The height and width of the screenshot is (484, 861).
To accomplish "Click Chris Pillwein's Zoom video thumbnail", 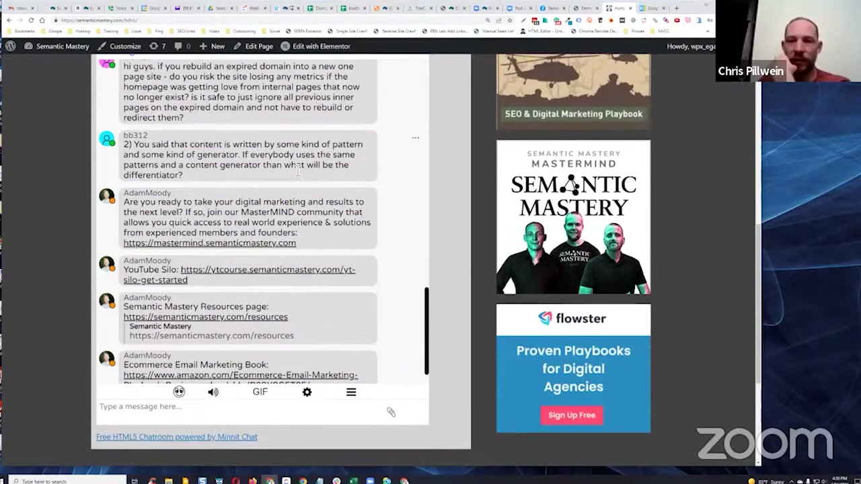I will [x=788, y=40].
